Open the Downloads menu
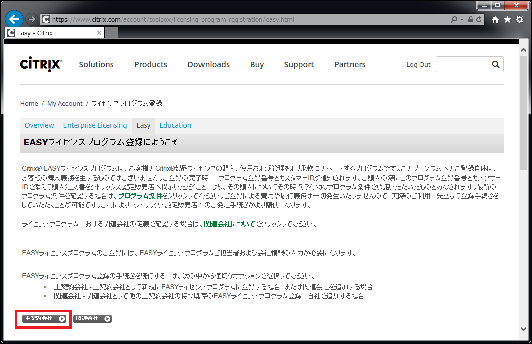The width and height of the screenshot is (532, 344). [x=209, y=64]
